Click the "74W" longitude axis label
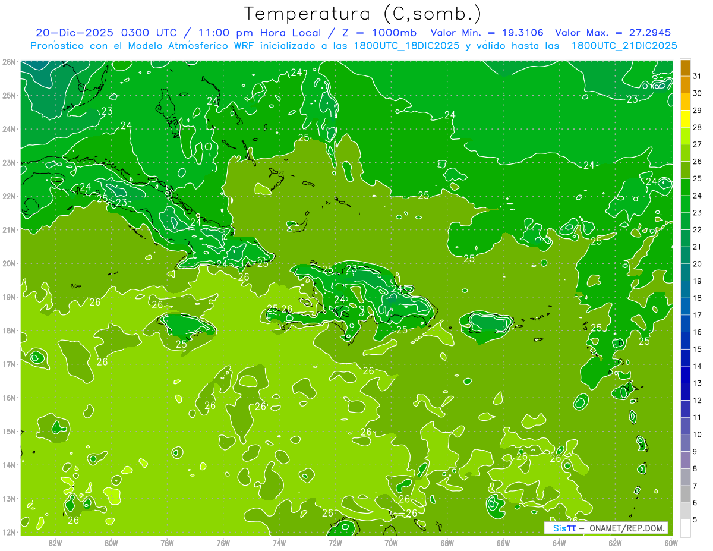The width and height of the screenshot is (713, 551). (x=279, y=543)
